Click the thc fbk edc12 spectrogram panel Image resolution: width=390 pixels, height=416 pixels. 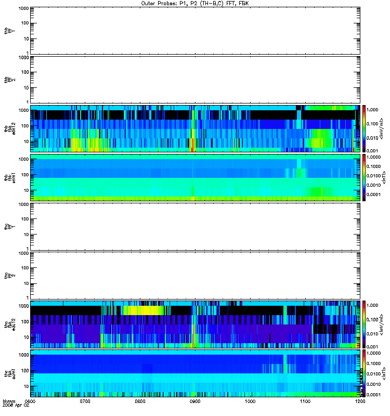196,324
